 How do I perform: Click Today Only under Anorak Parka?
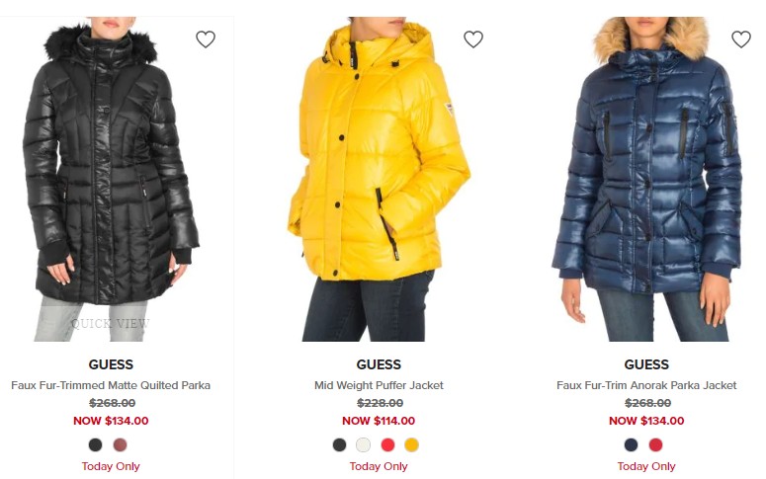(x=646, y=466)
